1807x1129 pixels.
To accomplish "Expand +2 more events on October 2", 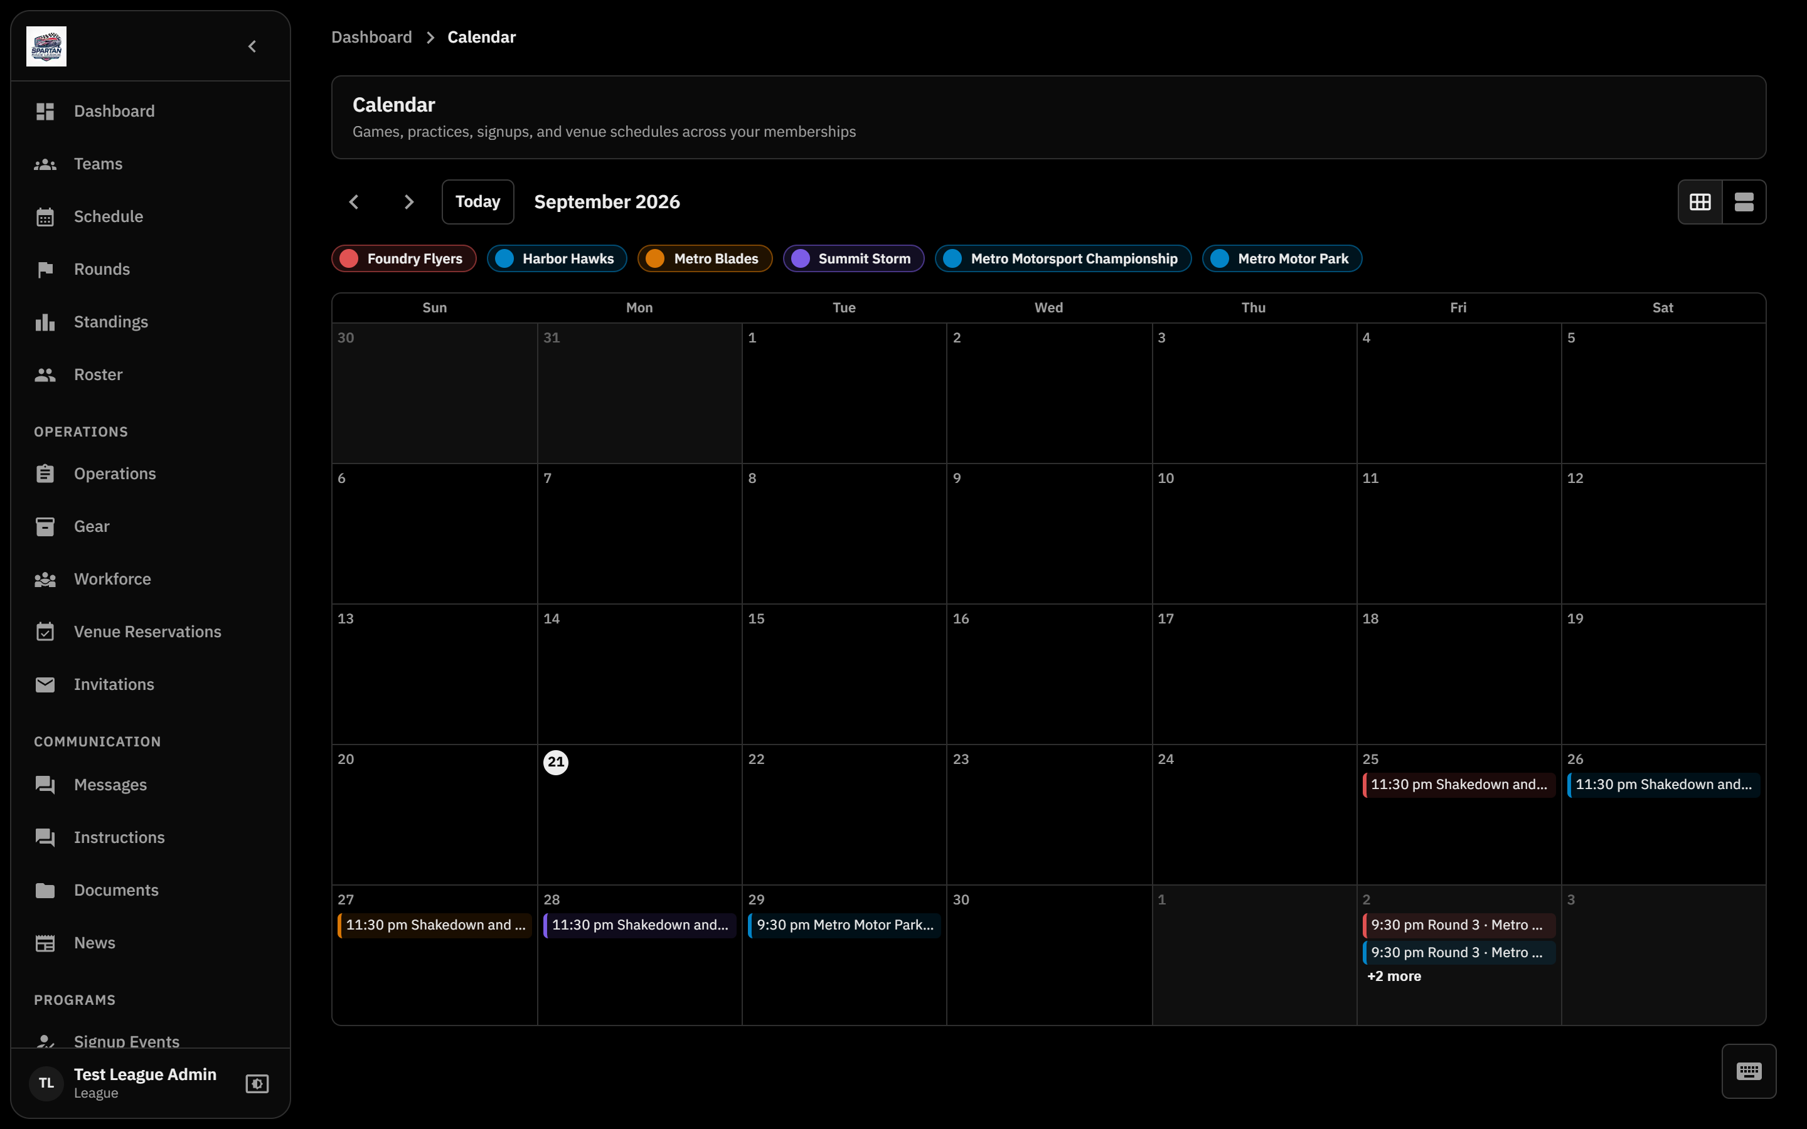I will 1394,977.
